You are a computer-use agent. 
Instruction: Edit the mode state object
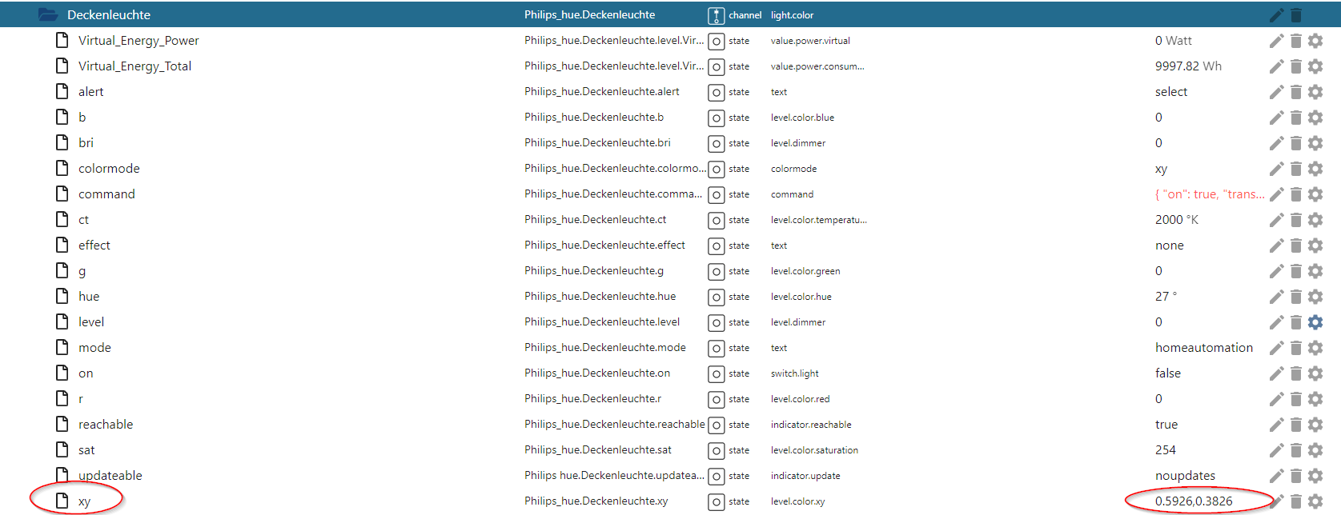(x=1277, y=348)
